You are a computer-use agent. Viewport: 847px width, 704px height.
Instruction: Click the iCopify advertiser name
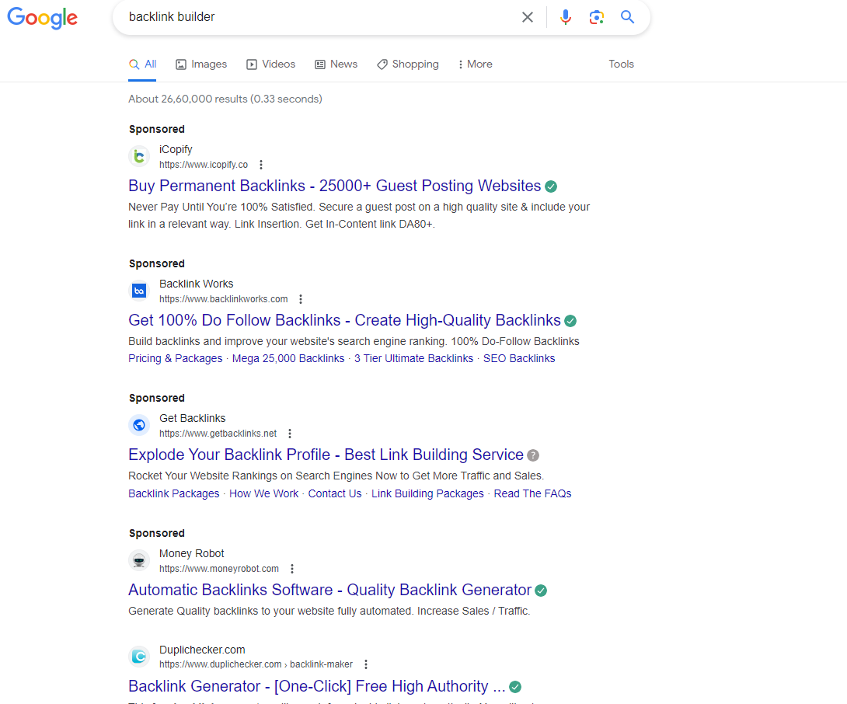coord(176,150)
